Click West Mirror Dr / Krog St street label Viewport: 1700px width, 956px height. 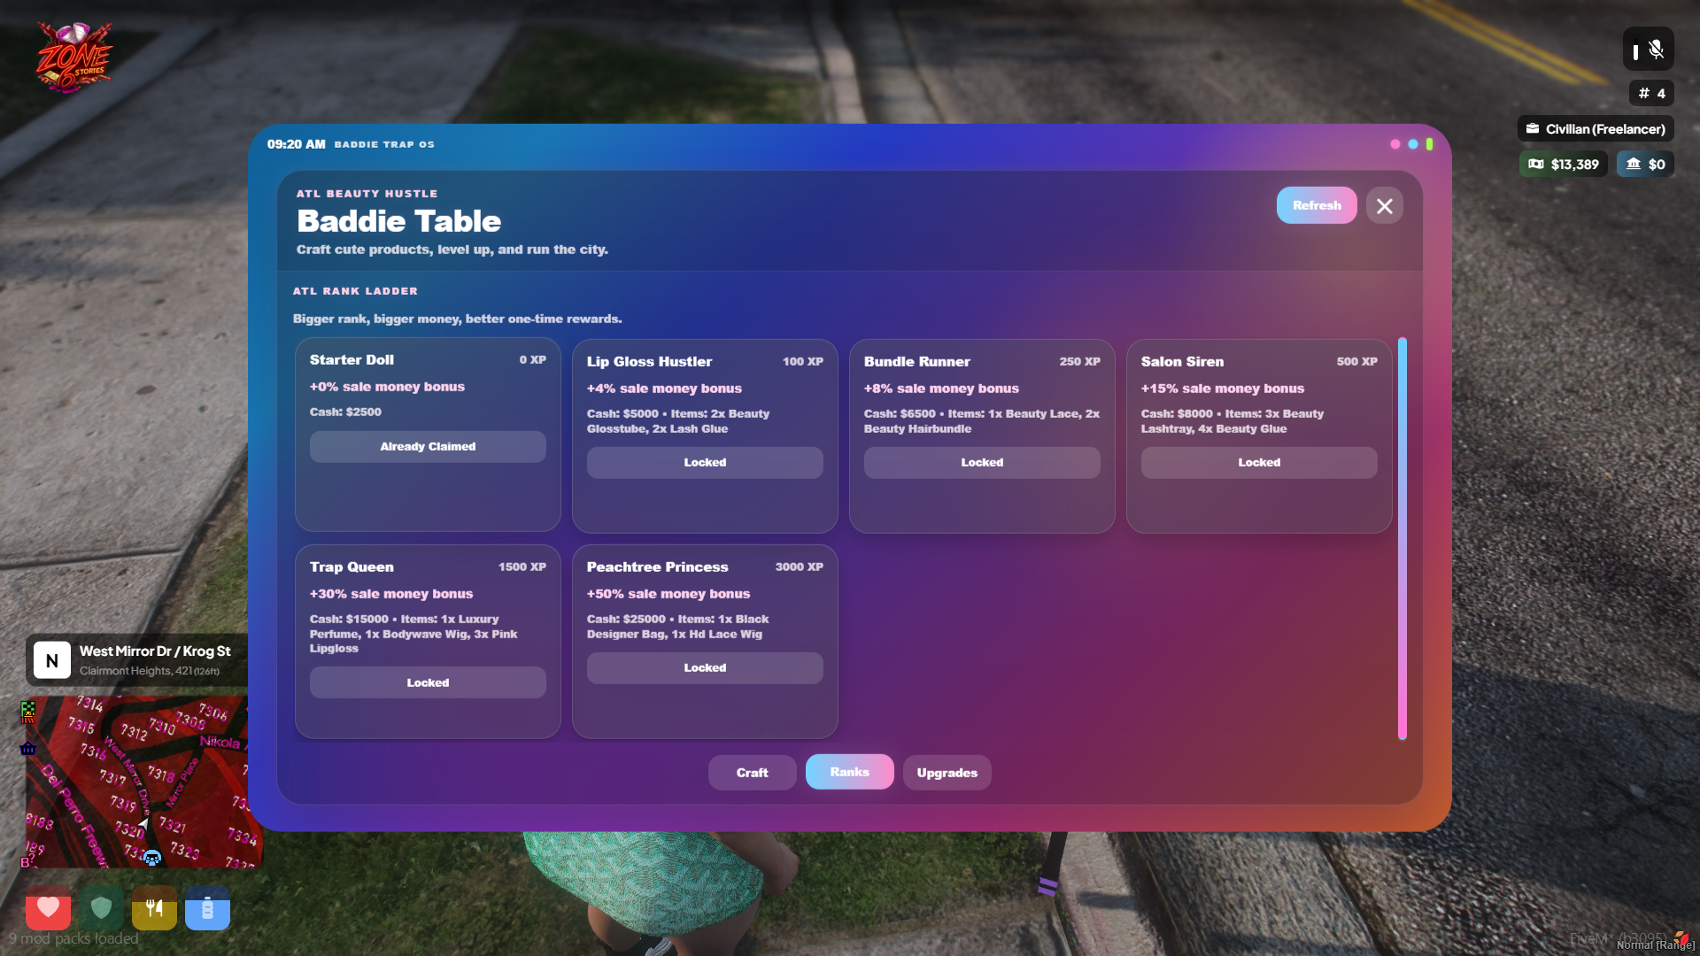coord(155,651)
